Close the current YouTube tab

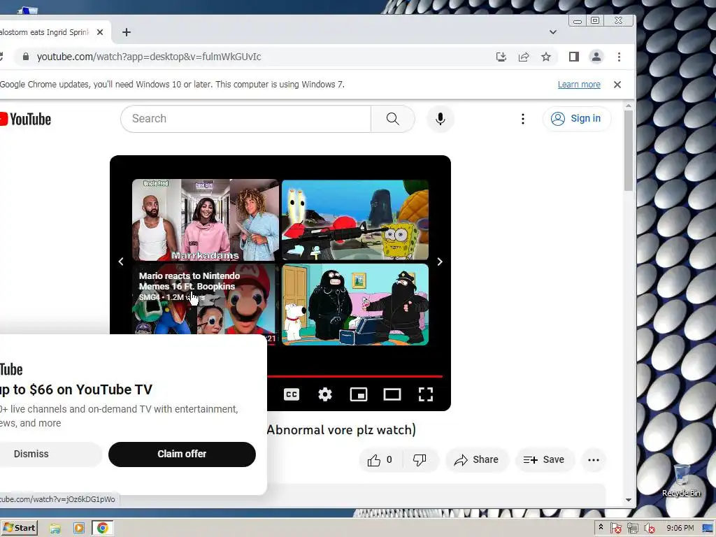click(100, 32)
